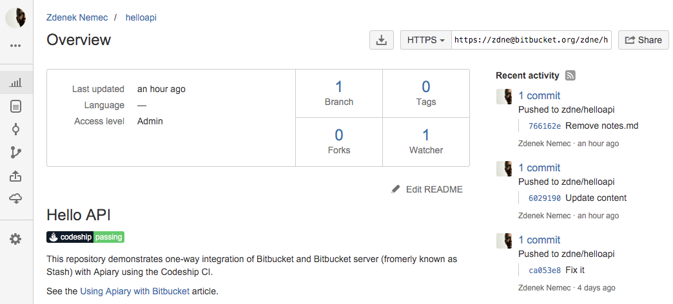Open the Downloads cloud sidebar icon
Screen dimensions: 673x304
click(x=15, y=198)
